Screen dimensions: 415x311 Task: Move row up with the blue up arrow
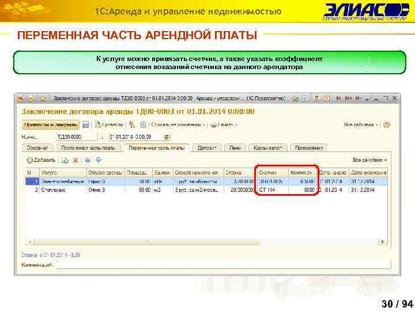pyautogui.click(x=88, y=160)
